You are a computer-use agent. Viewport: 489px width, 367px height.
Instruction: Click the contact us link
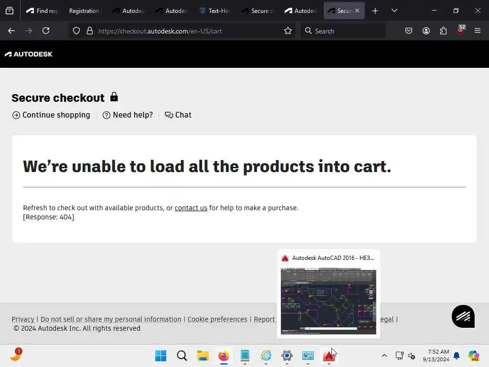(191, 208)
